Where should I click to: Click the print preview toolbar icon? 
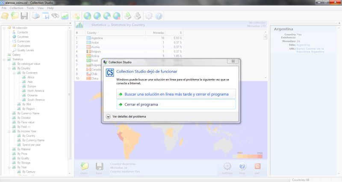pyautogui.click(x=46, y=16)
